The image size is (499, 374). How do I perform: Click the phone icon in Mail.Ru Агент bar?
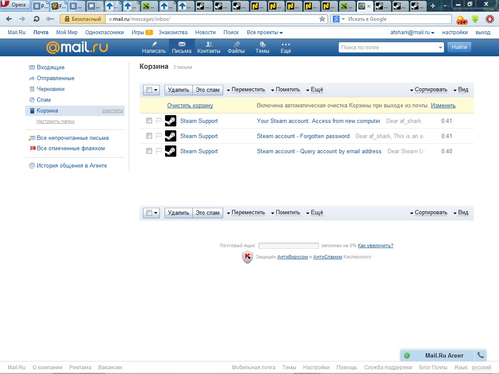click(480, 355)
